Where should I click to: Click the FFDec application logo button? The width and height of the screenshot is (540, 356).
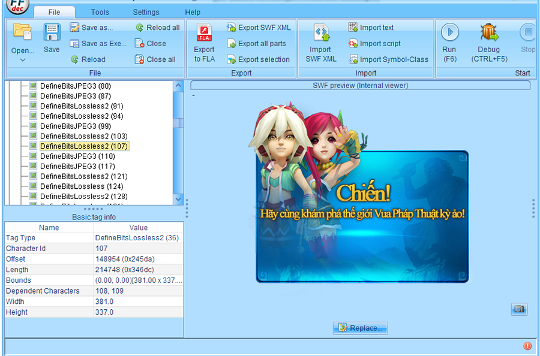[x=17, y=6]
